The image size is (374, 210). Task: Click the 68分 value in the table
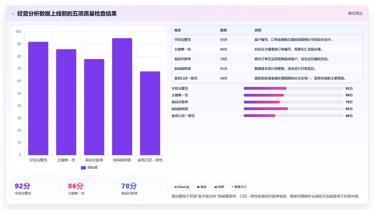(x=224, y=78)
